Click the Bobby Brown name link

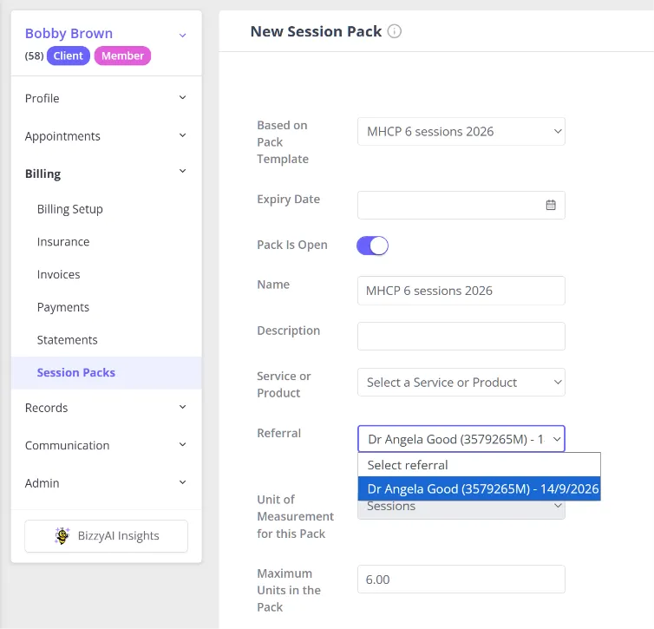(x=69, y=33)
